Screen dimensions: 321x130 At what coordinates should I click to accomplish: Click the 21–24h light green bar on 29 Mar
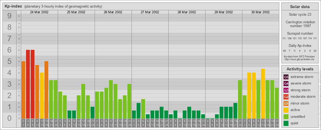[240, 99]
